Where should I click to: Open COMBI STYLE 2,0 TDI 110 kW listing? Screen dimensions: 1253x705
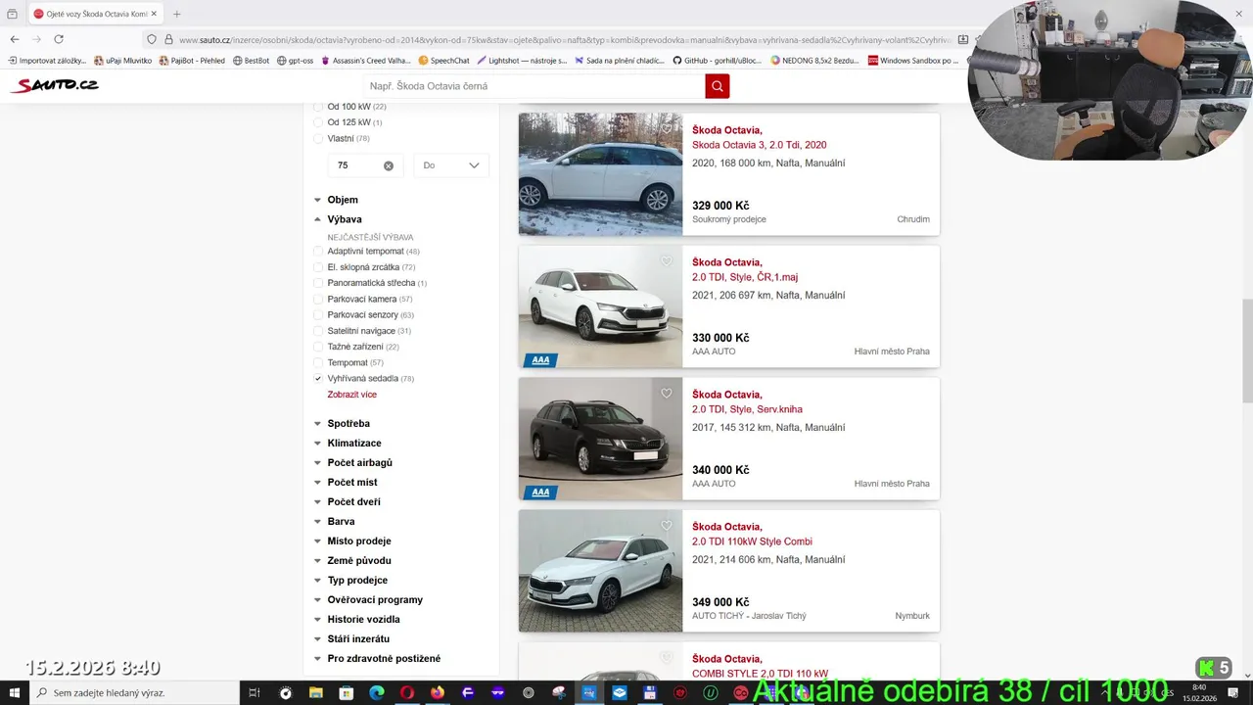click(760, 674)
